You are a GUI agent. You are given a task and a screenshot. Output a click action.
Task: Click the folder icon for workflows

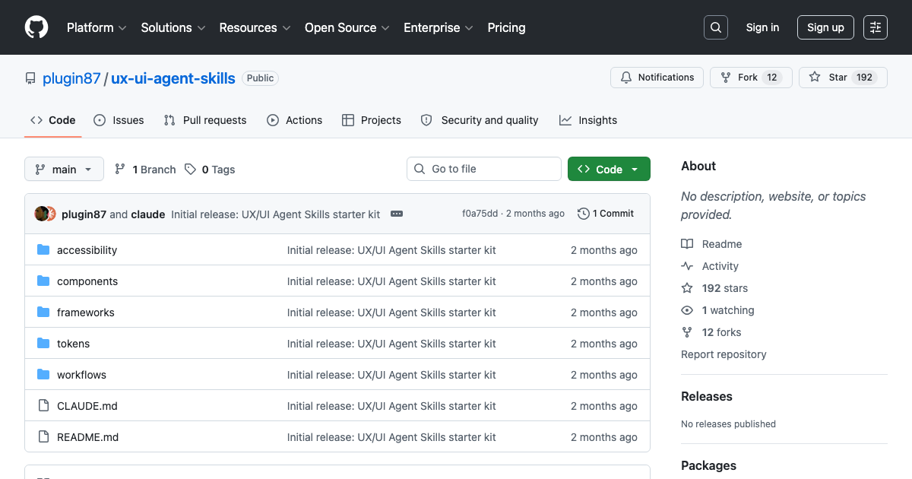tap(43, 375)
